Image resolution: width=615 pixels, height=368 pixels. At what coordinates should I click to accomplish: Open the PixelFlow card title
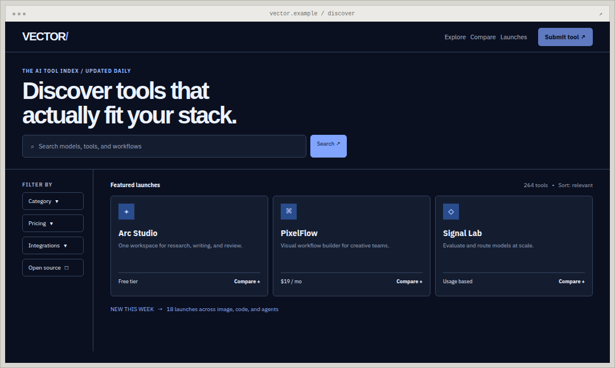(x=299, y=234)
